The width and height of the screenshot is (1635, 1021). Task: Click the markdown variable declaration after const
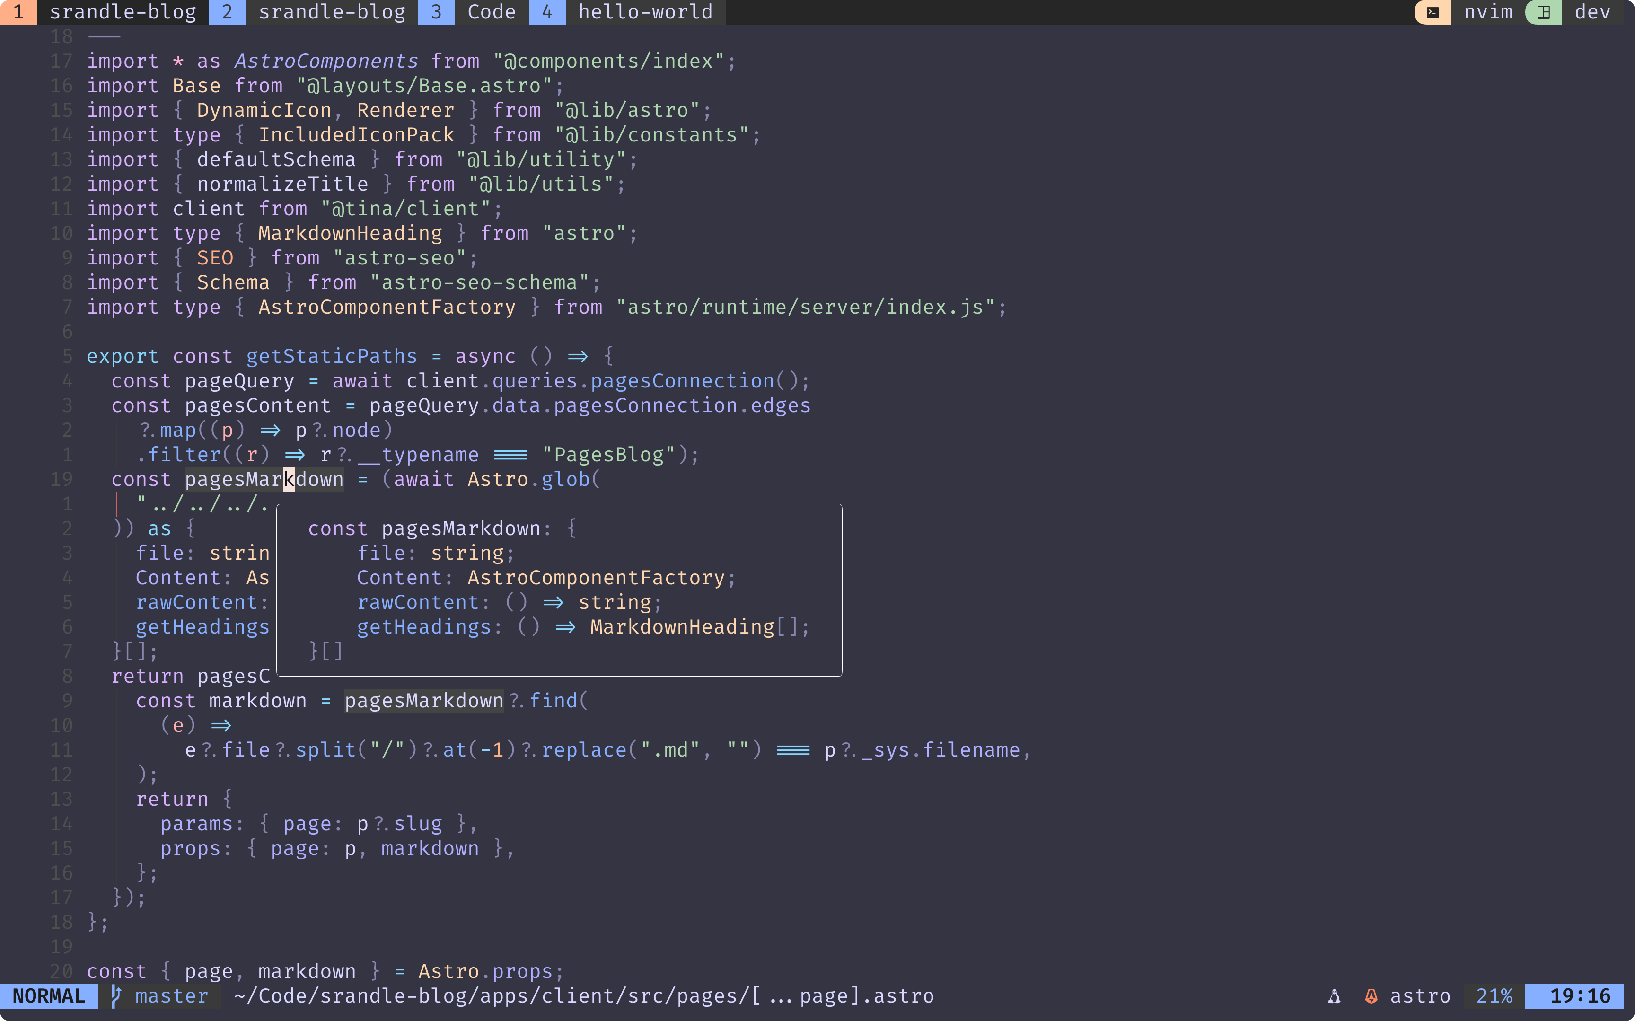coord(258,700)
